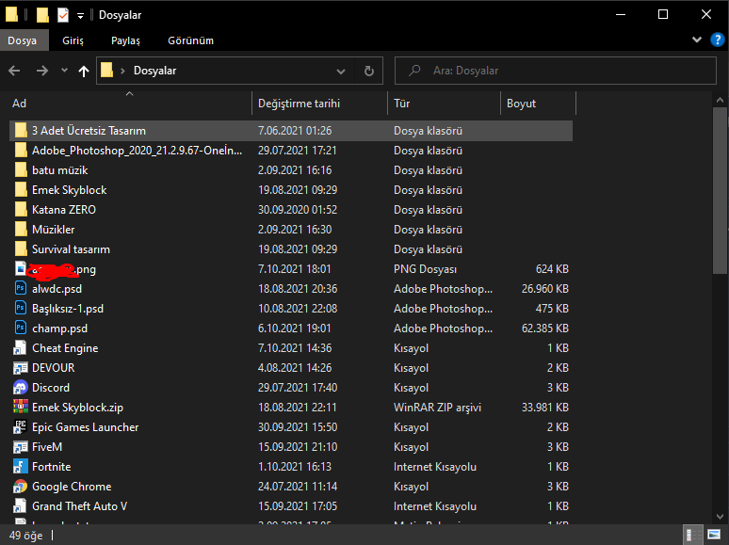The height and width of the screenshot is (545, 729).
Task: Click the search box Ara: Dosyalar
Action: coord(556,71)
